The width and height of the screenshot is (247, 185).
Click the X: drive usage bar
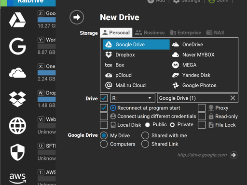pyautogui.click(x=47, y=73)
